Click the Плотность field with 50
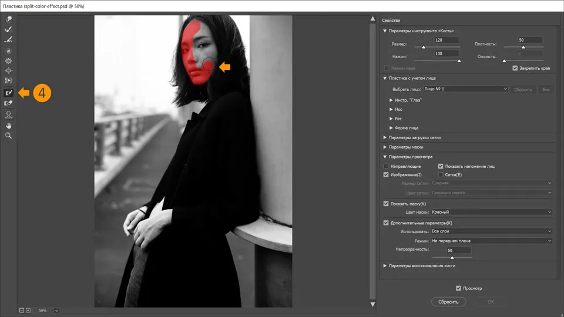 [530, 40]
